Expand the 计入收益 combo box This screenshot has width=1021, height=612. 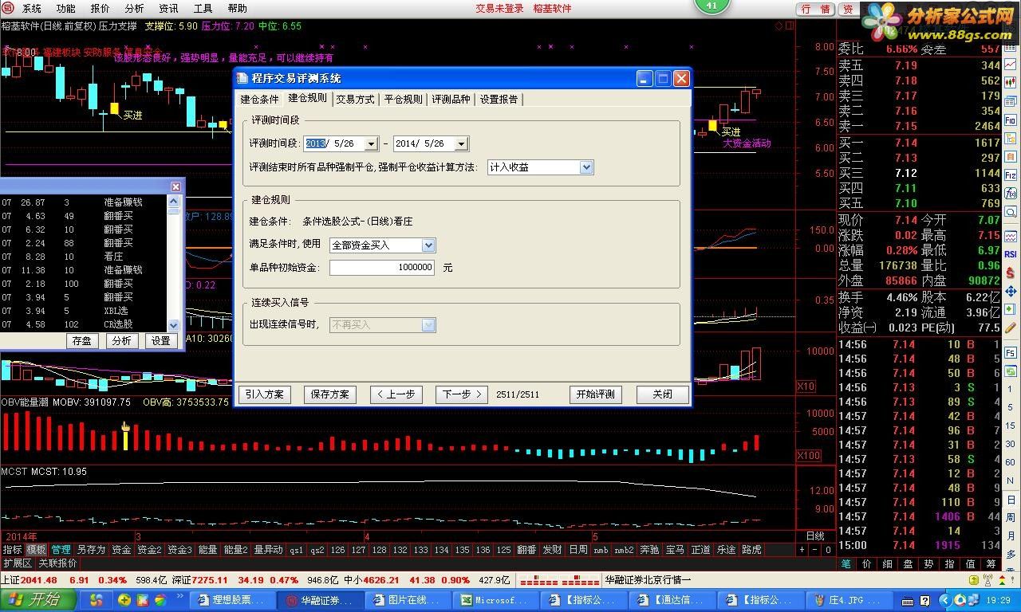tap(586, 167)
